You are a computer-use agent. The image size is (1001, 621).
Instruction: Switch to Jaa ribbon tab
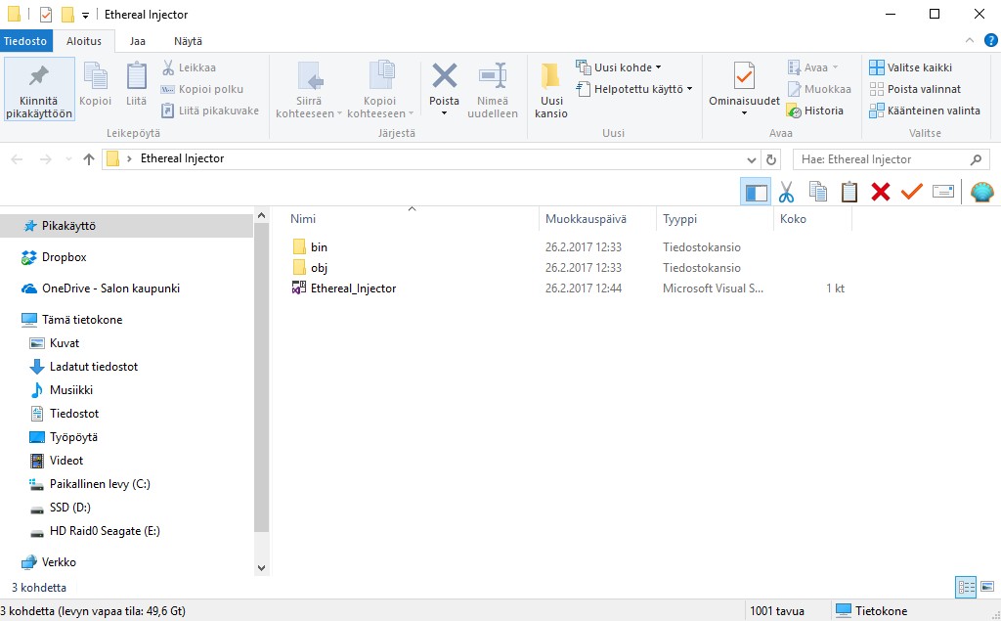click(x=137, y=41)
